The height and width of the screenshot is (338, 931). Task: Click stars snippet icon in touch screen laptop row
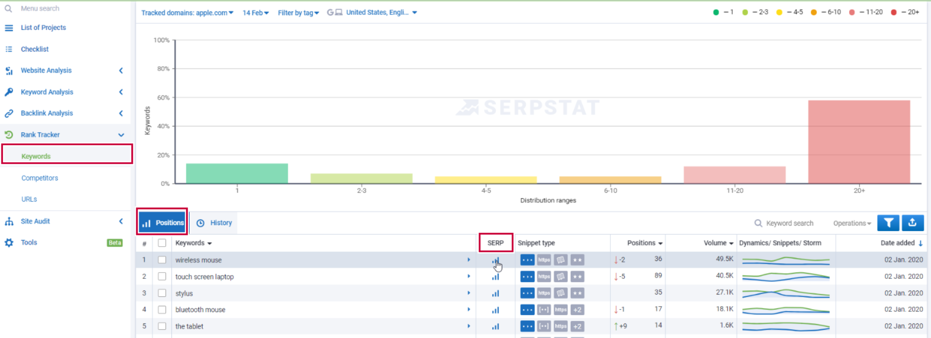pos(577,277)
